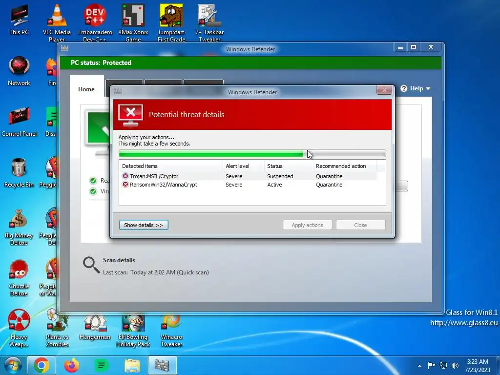Click the Suspended status cell
500x375 pixels.
point(280,176)
